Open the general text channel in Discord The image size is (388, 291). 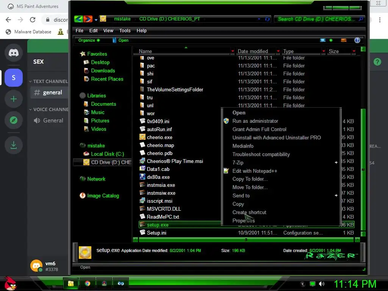(x=49, y=92)
